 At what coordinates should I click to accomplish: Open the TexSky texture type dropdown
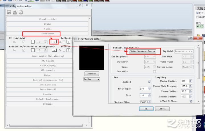click(92, 79)
